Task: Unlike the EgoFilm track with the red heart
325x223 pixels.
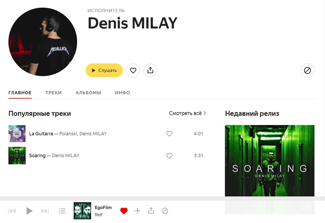Action: tap(124, 211)
